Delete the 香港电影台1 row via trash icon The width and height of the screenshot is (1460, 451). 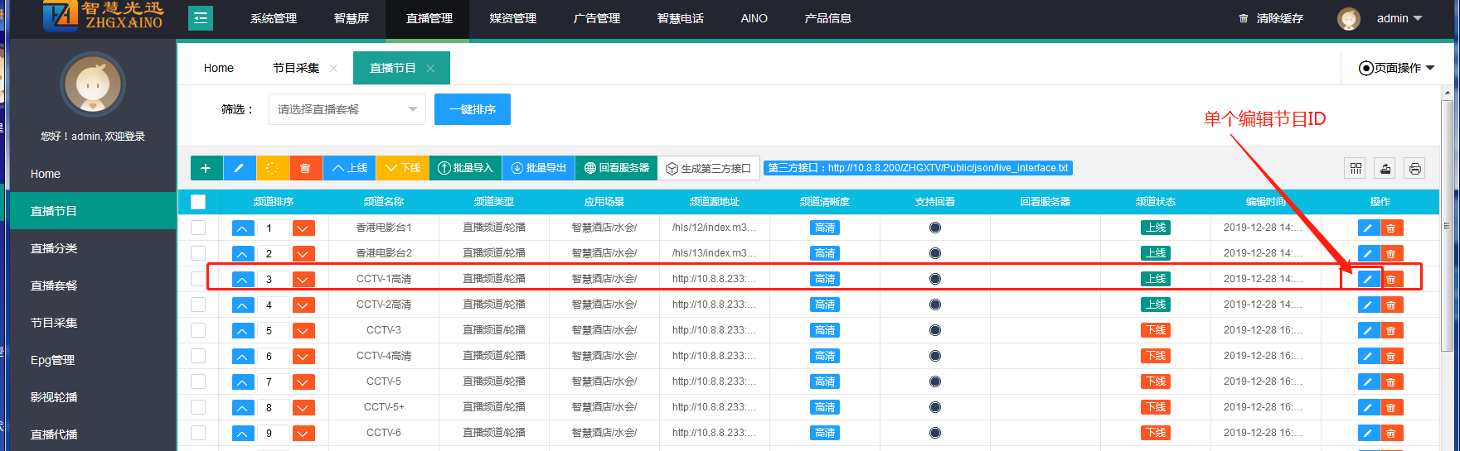point(1391,228)
